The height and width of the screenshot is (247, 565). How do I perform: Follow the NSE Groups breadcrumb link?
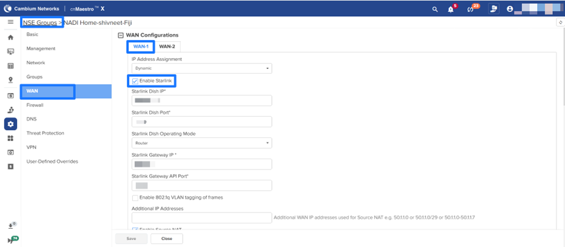(40, 22)
